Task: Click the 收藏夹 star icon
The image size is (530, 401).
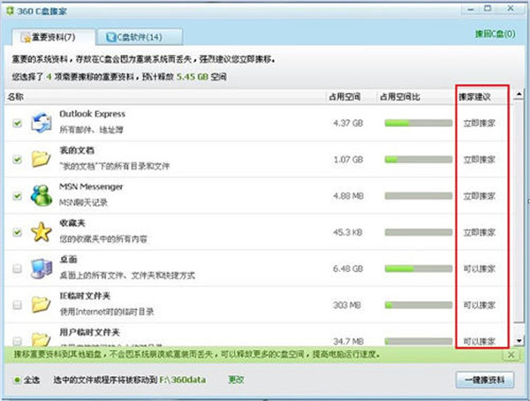Action: click(41, 233)
